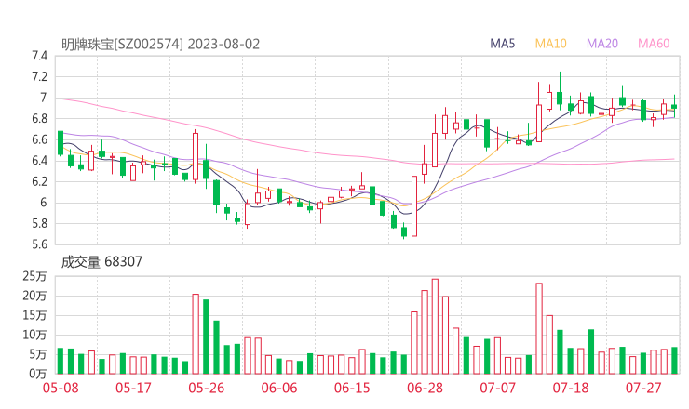The image size is (689, 409).
Task: Click the 成交量 68307 volume label
Action: click(101, 262)
